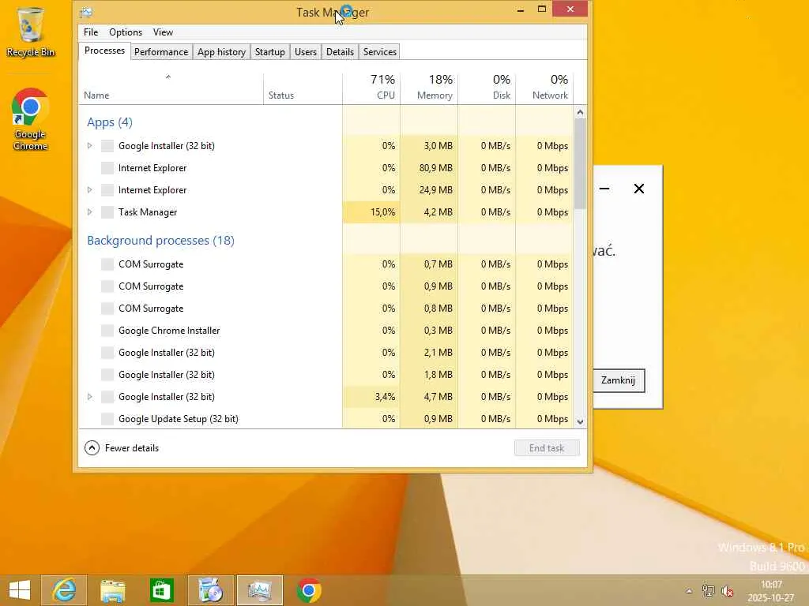Screen dimensions: 809x606
Task: Expand background Google Installer using 3,4% CPU
Action: coord(90,397)
